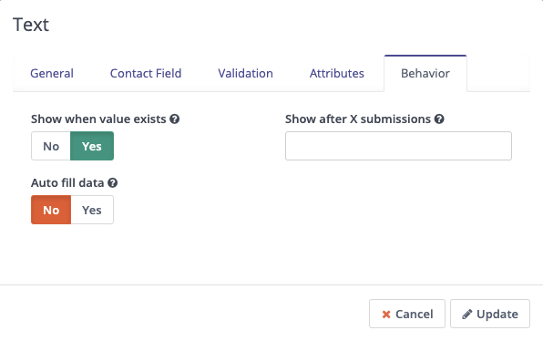This screenshot has width=543, height=341.
Task: Click the question mark next to Auto fill data
Action: coord(113,182)
